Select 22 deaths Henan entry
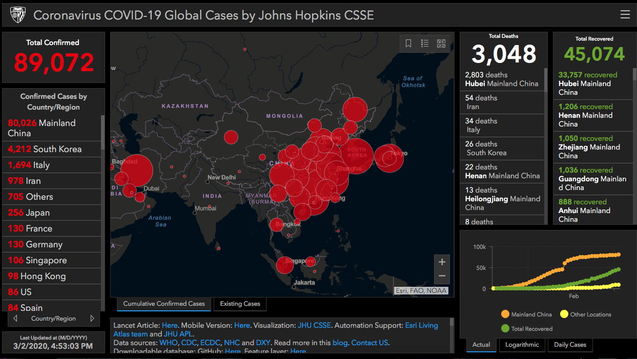 coord(502,172)
